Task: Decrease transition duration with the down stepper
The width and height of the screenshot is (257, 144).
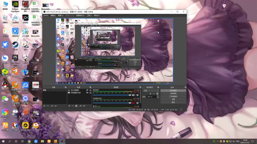Action: (x=158, y=98)
